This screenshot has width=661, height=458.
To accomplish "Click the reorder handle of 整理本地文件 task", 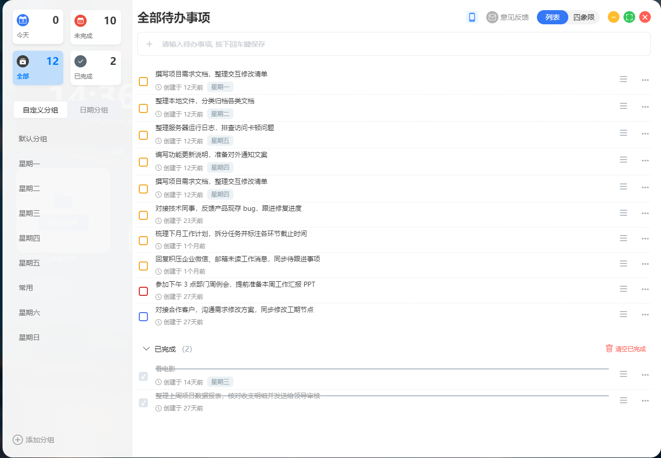I will point(624,106).
